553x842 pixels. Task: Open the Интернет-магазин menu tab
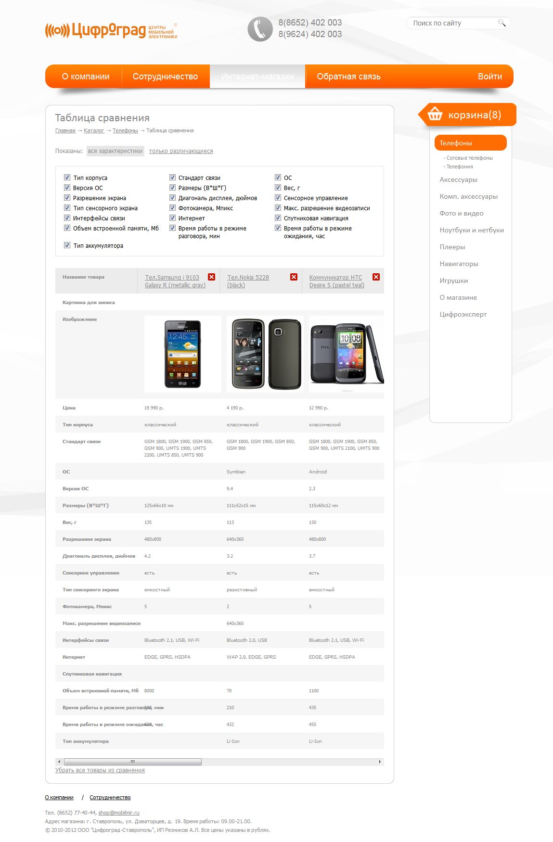[x=257, y=77]
